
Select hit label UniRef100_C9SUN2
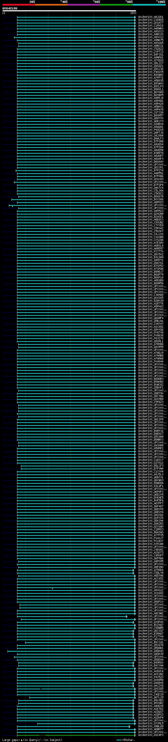pyautogui.click(x=151, y=223)
